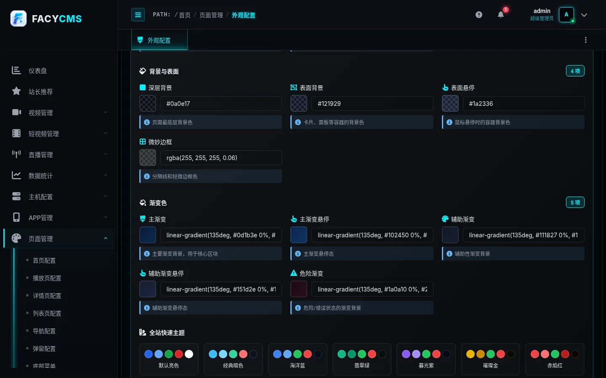606x378 pixels.
Task: Open the 表面悬停 color swatch
Action: [x=450, y=103]
